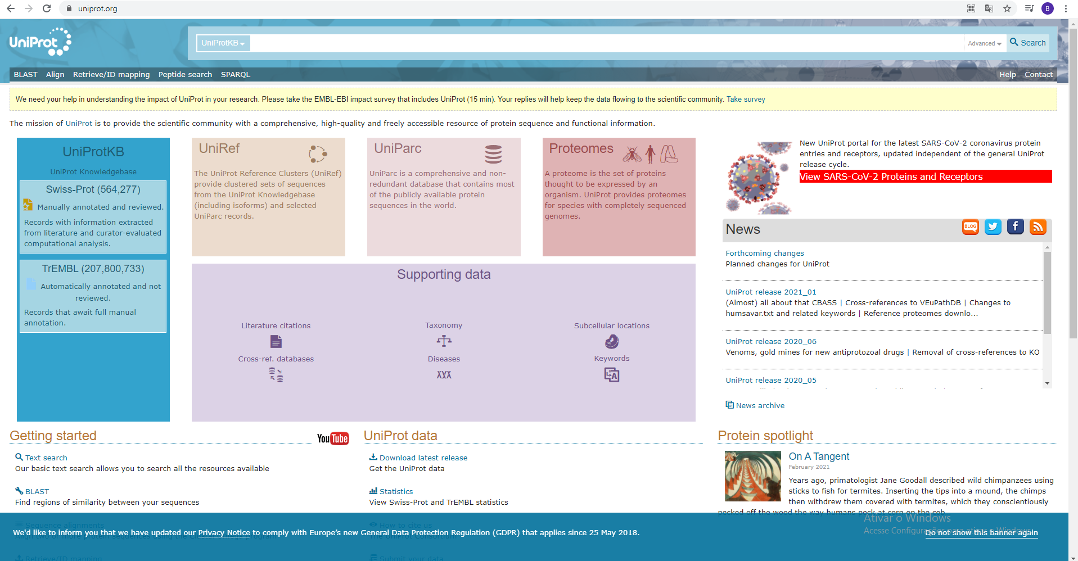Expand the UniProtKB database dropdown
Viewport: 1078px width, 561px height.
[223, 43]
